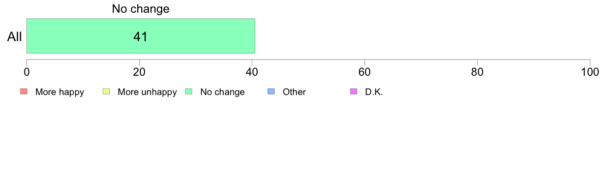Click the blue Other legend swatch
Screen dimensions: 604x187
click(271, 91)
